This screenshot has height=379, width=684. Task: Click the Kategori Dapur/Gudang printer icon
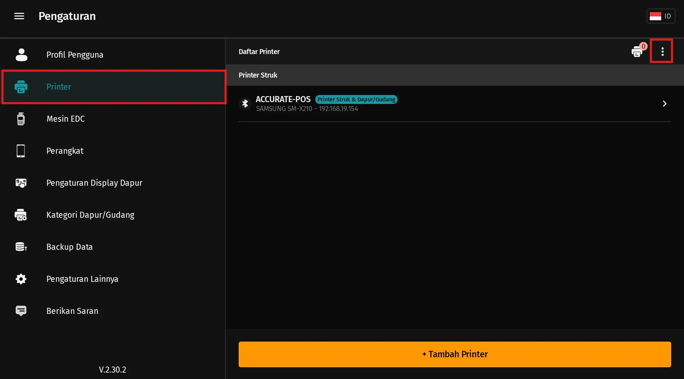coord(21,215)
